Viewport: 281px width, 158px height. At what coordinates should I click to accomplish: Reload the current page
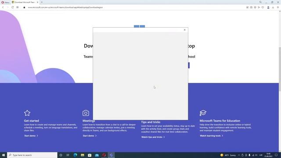(x=13, y=7)
